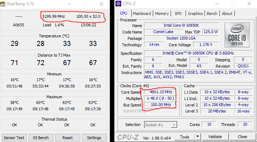Click the 14 nm technology field
Viewport: 257px width, 142px height.
pyautogui.click(x=154, y=44)
